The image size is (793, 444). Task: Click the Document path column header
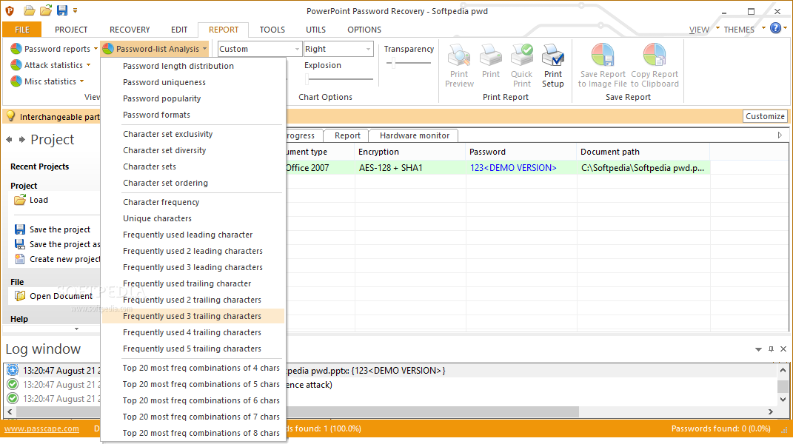643,152
